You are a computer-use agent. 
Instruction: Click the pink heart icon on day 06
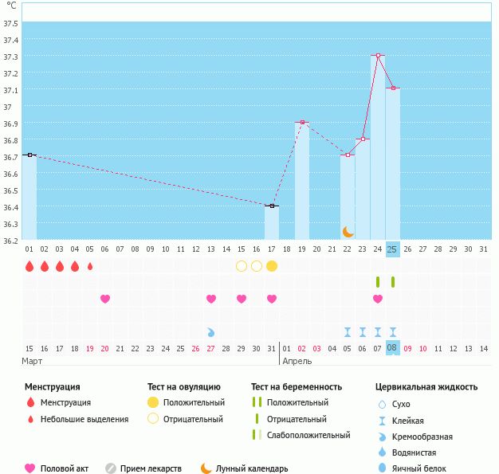coord(105,299)
